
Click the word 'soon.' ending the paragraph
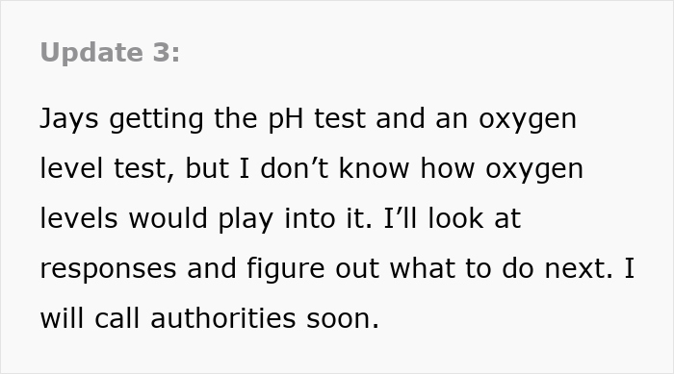tap(343, 319)
